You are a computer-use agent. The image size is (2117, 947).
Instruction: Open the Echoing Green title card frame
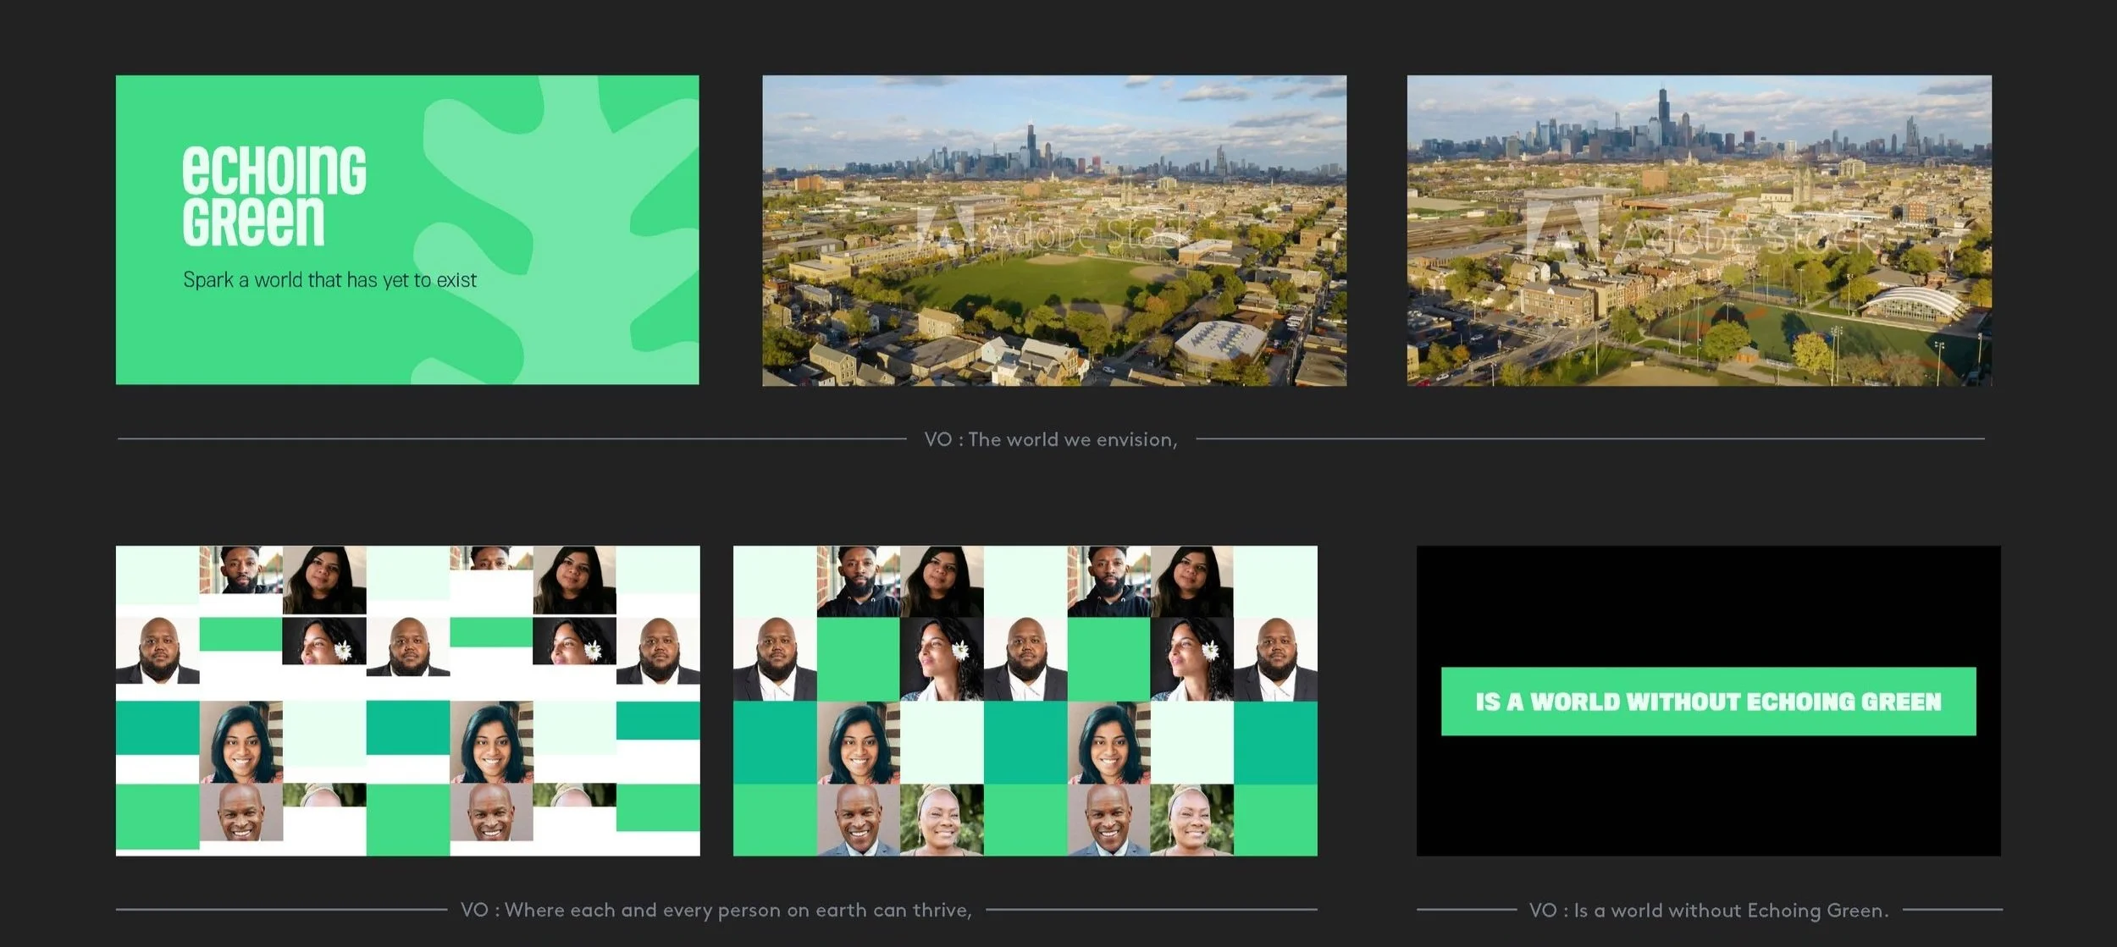pos(407,230)
